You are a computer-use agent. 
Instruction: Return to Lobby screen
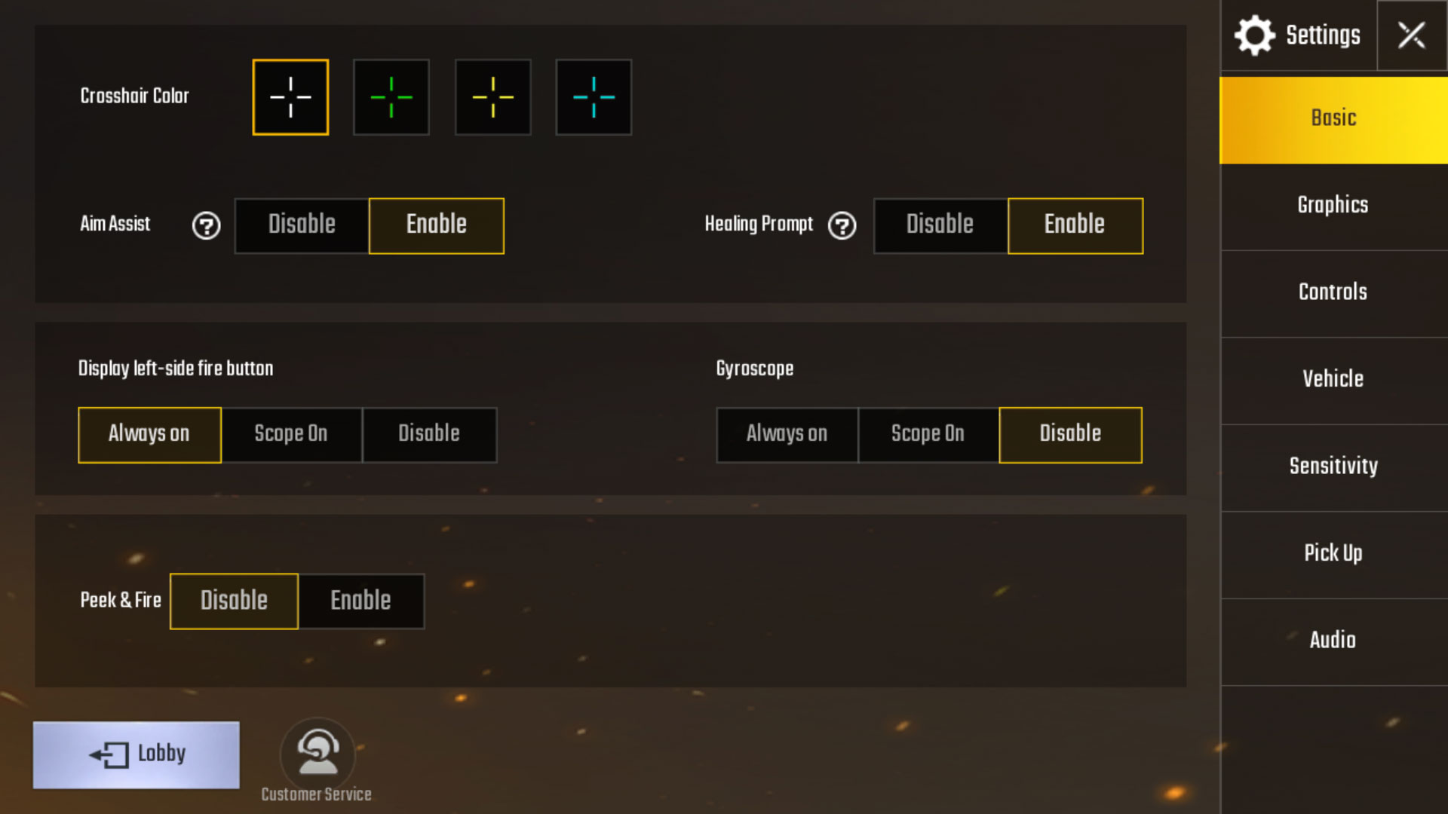pos(137,752)
